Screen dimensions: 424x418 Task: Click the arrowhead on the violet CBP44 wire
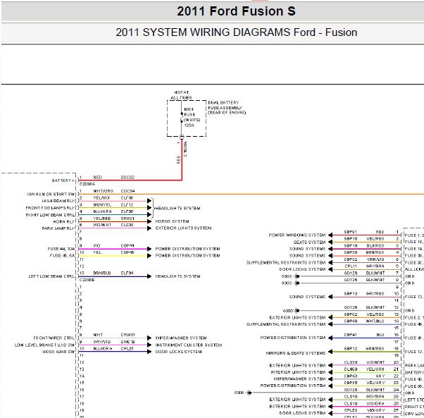149,249
